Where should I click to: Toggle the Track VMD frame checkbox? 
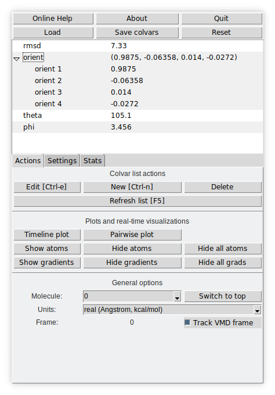point(187,322)
